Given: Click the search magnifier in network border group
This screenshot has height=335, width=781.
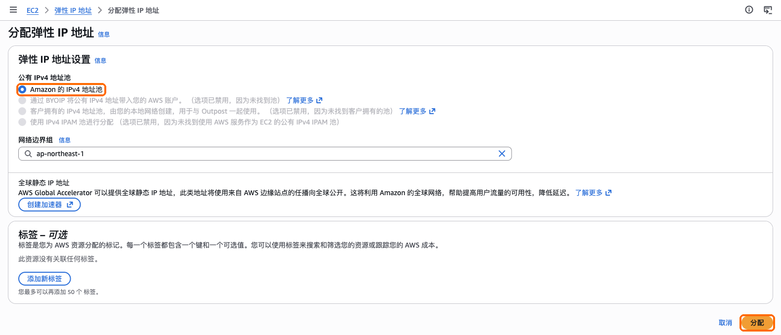Looking at the screenshot, I should tap(28, 154).
